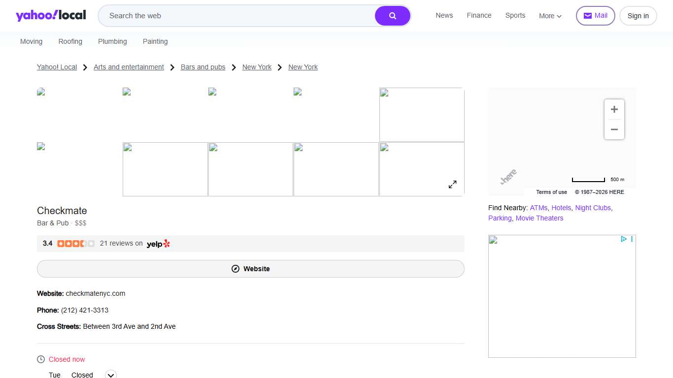Viewport: 673px width, 378px height.
Task: Select the Roofing category tab
Action: coord(70,41)
